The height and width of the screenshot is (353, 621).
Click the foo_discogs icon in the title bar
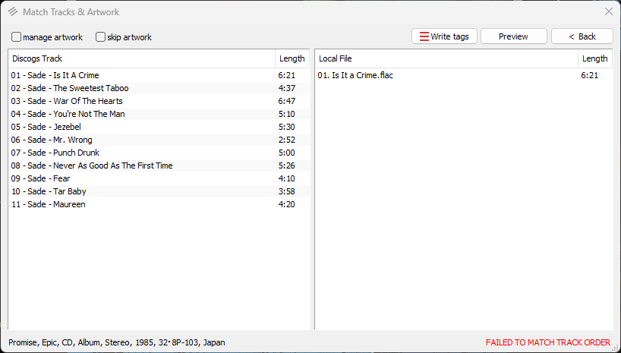click(x=13, y=12)
